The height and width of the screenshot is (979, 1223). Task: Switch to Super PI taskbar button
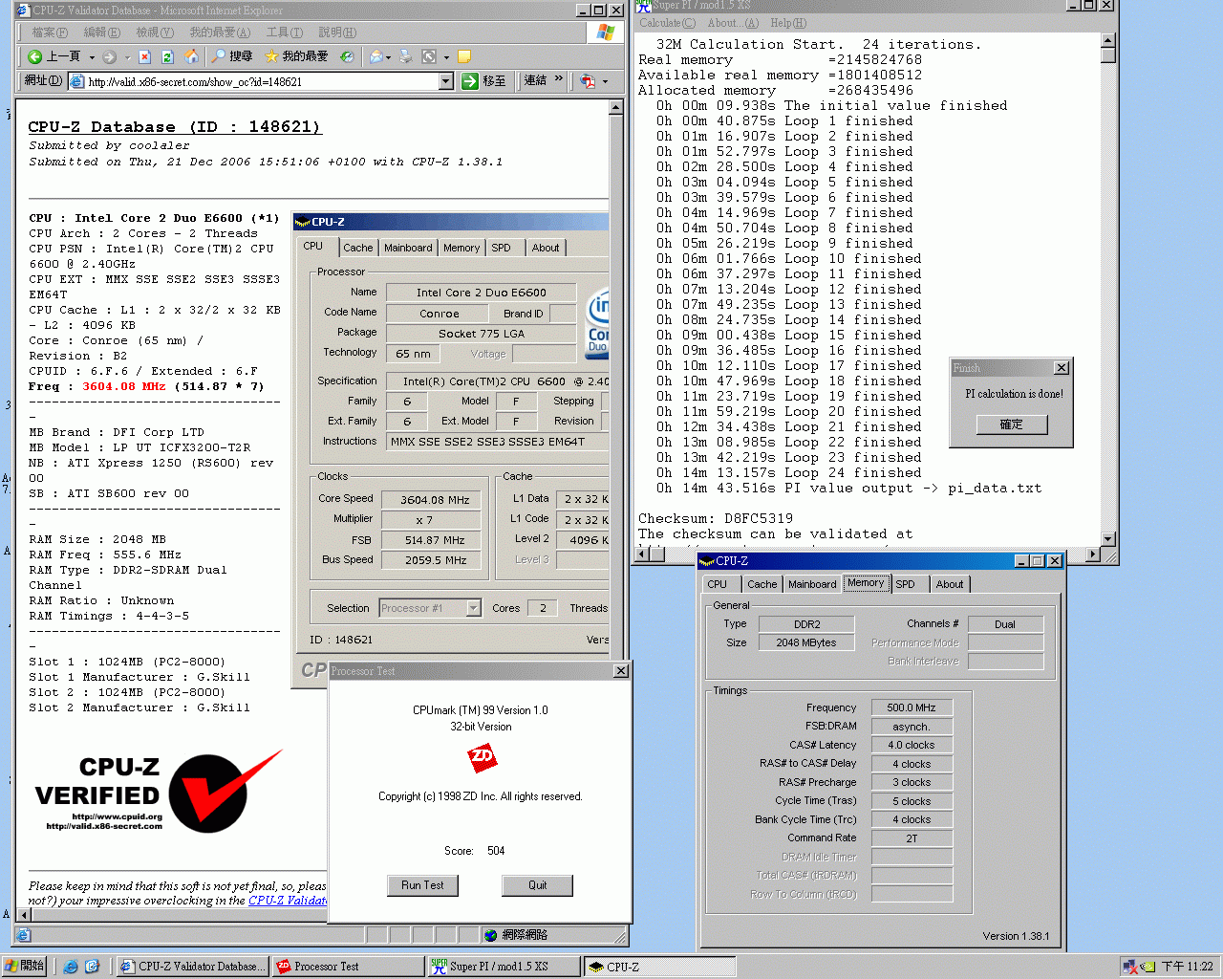pos(504,967)
